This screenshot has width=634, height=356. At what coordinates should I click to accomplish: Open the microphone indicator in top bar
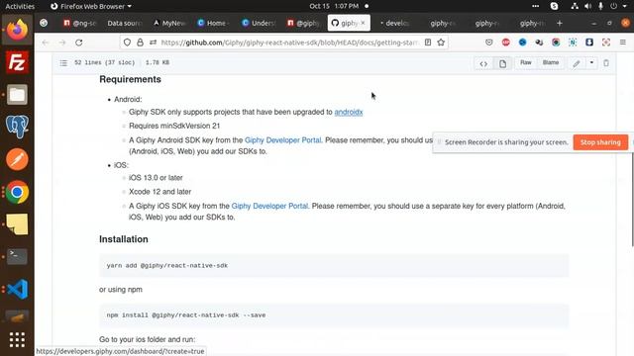[601, 6]
